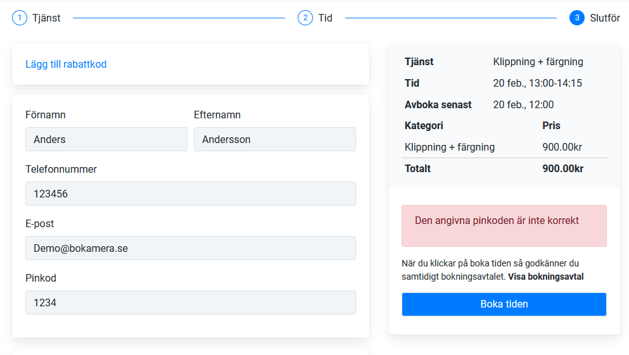The image size is (629, 355).
Task: Open the Lägg till rabattkod link
Action: pyautogui.click(x=66, y=64)
